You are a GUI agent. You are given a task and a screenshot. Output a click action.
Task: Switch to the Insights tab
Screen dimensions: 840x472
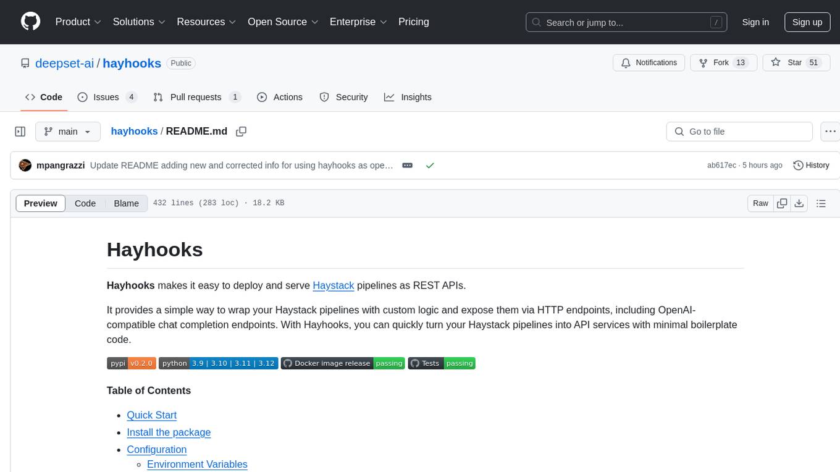coord(408,97)
